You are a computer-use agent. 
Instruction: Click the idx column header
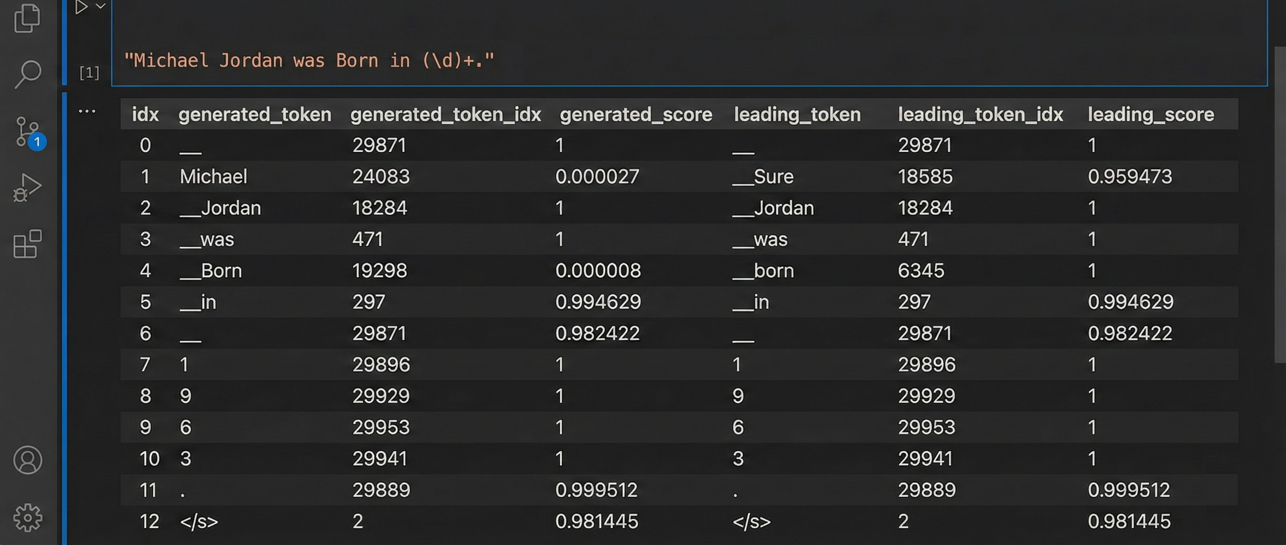pyautogui.click(x=145, y=115)
